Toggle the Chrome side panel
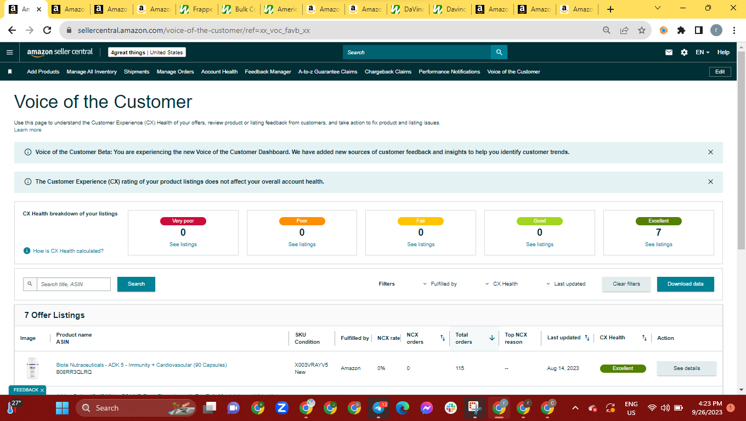This screenshot has width=746, height=421. click(699, 31)
